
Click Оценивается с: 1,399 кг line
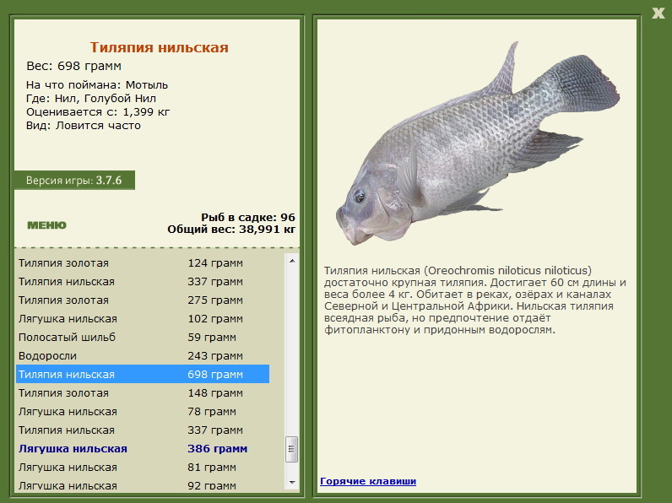click(98, 112)
